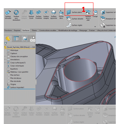This screenshot has width=118, height=124.
Task: Select Surface décalée in the top ribbon
Action: 75,19
